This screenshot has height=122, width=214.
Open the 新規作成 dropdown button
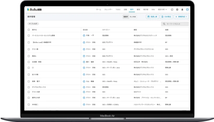click(x=181, y=17)
